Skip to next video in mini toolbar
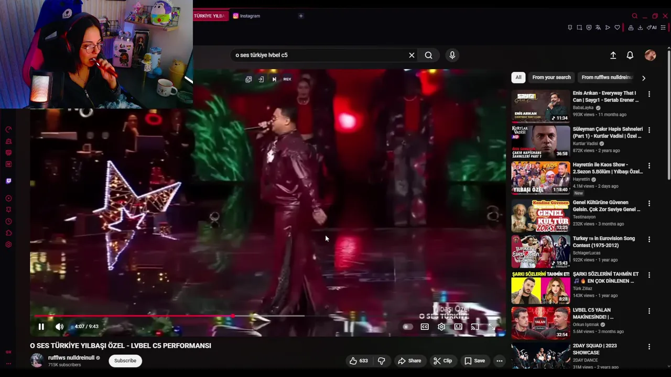 click(274, 79)
